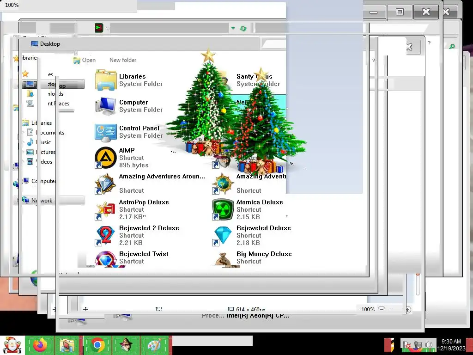Open the Control Panel icon
473x355 pixels.
click(x=106, y=132)
